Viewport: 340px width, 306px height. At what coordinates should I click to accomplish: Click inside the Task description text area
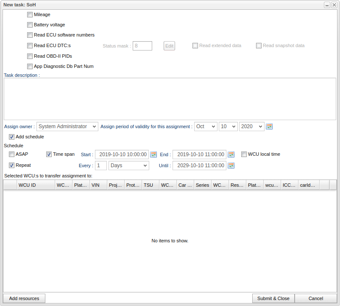click(x=170, y=98)
